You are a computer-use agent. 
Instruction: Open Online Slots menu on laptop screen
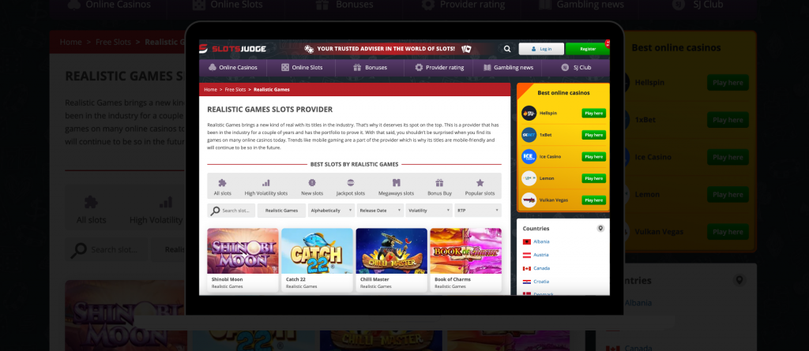click(301, 68)
